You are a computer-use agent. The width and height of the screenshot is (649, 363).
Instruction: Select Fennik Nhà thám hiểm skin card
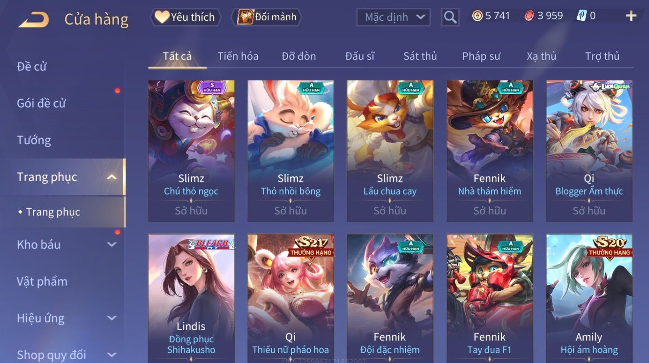coord(490,151)
